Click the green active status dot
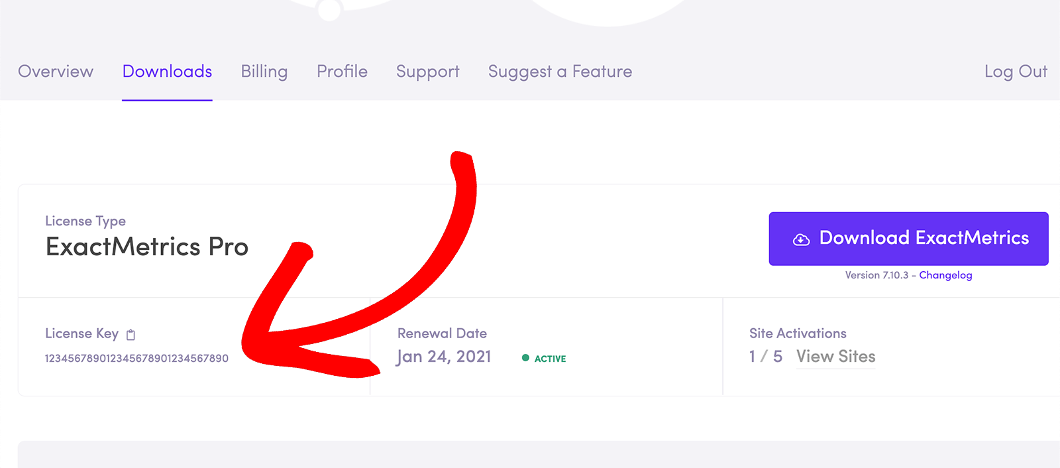This screenshot has width=1060, height=468. coord(525,358)
